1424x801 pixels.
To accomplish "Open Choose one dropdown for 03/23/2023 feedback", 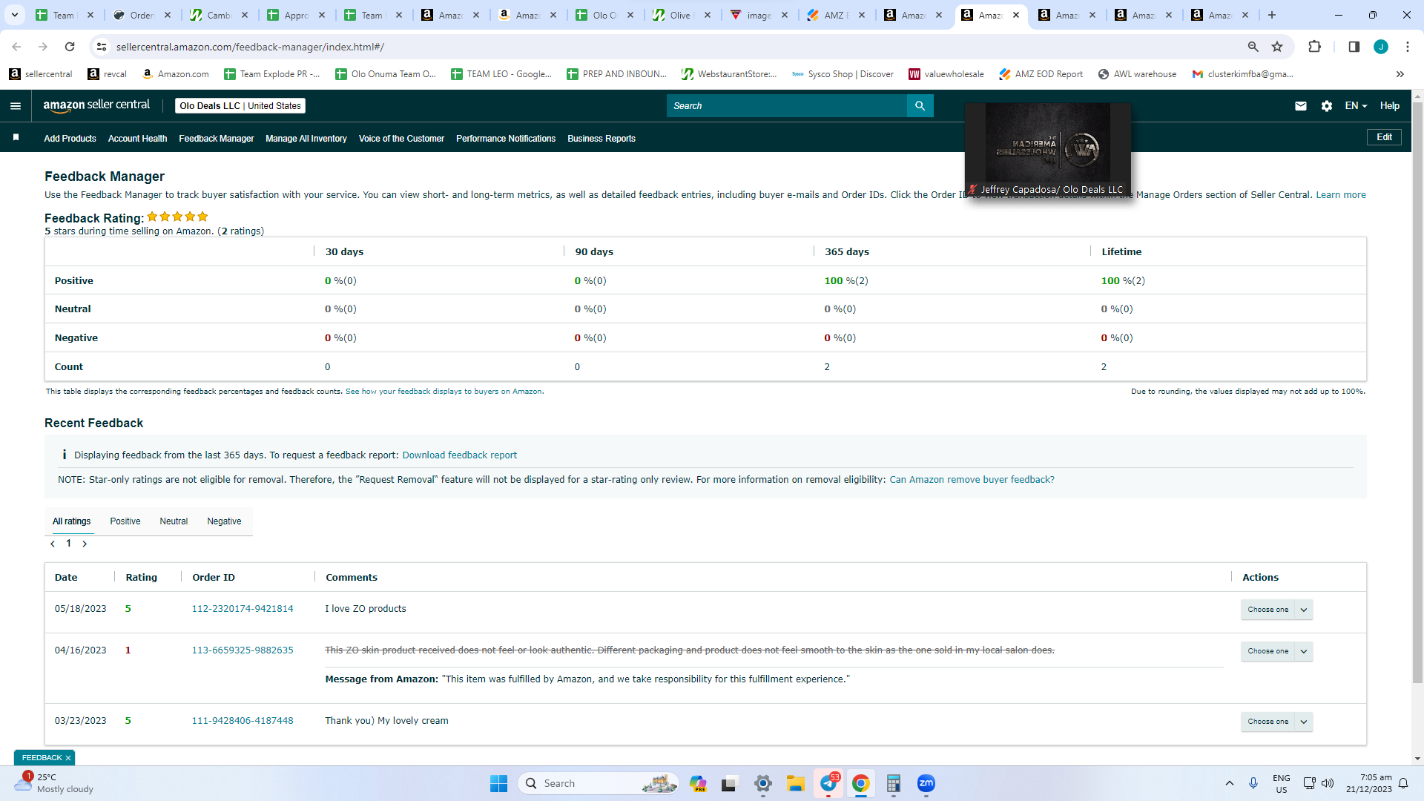I will click(x=1276, y=722).
